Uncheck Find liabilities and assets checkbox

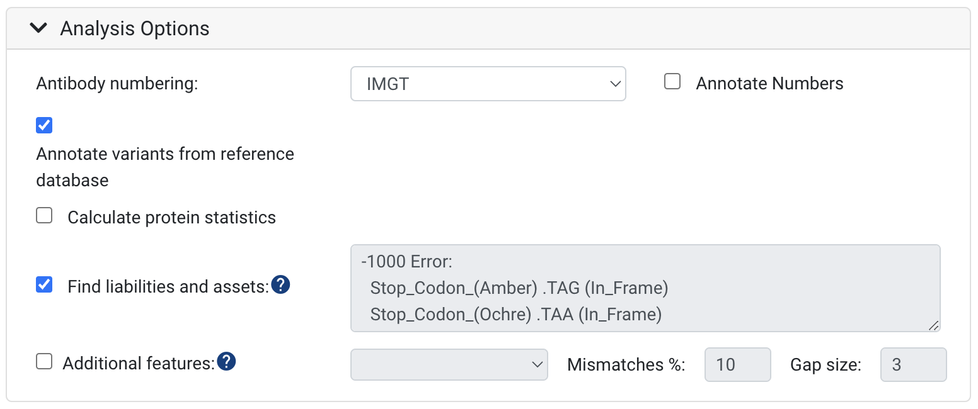pos(44,284)
